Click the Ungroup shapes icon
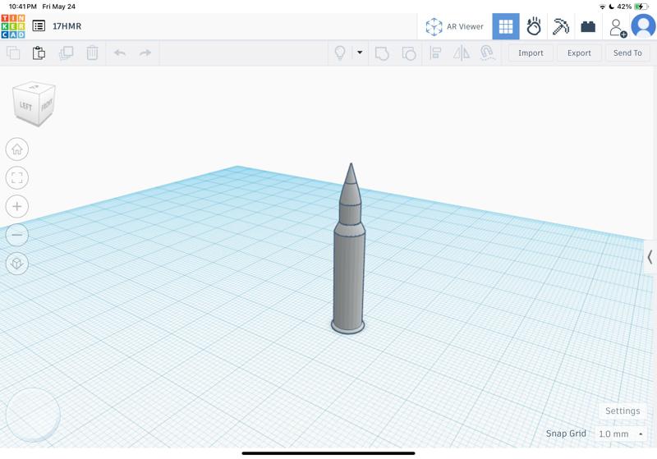The image size is (657, 459). [409, 53]
